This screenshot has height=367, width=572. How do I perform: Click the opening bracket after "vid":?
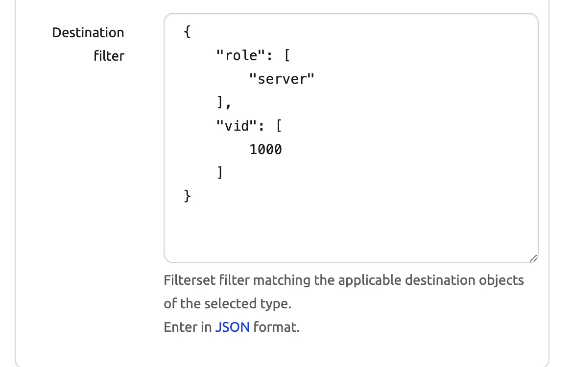click(x=278, y=126)
